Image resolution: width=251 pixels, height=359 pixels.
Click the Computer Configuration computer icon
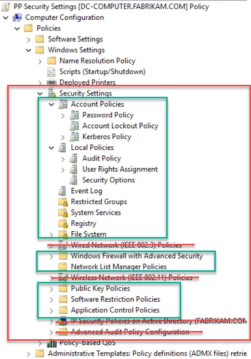[x=17, y=17]
